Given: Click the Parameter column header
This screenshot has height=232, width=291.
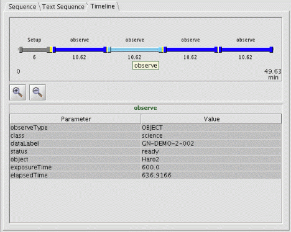Looking at the screenshot, I should tap(75, 119).
